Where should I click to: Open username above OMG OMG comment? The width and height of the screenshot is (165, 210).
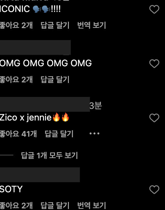[35, 47]
